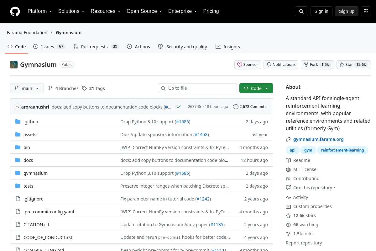Open Security and quality tab
Screen dimensions: 376x251
[x=183, y=46]
